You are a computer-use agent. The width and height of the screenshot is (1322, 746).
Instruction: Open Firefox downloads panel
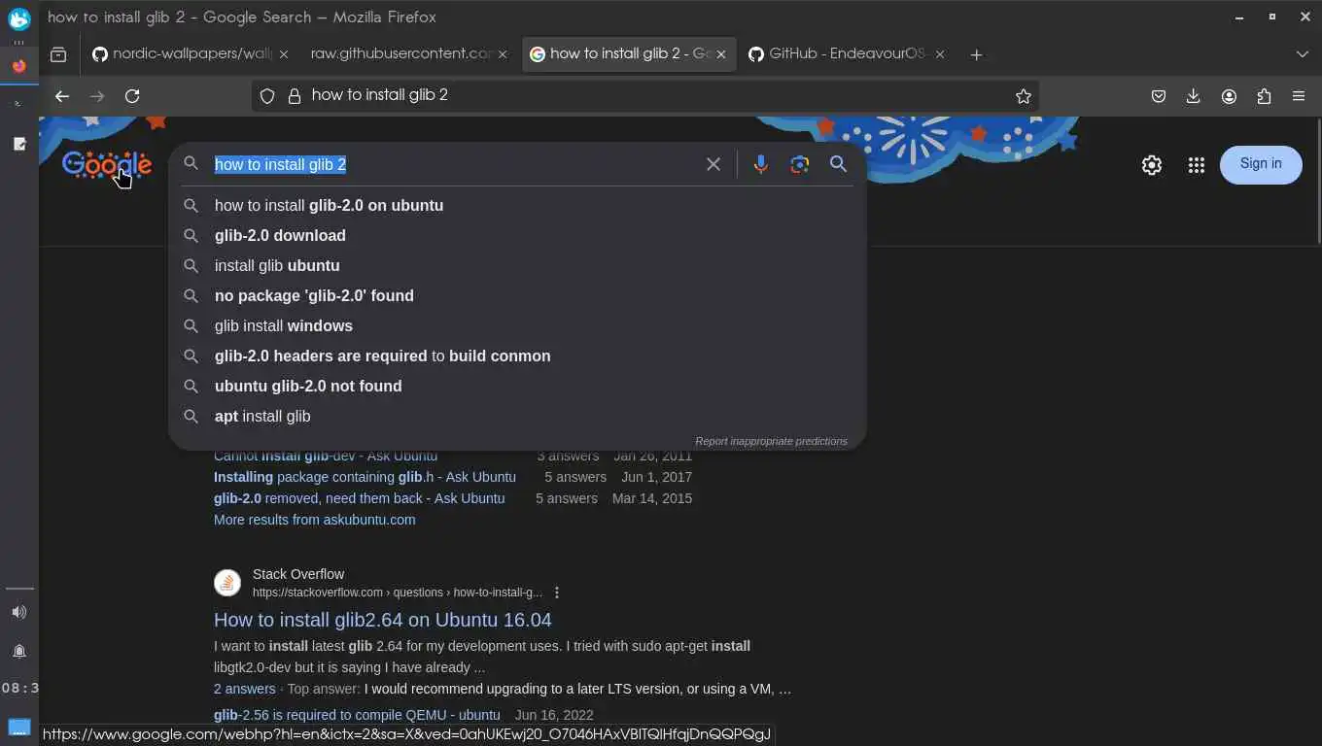[x=1194, y=95]
